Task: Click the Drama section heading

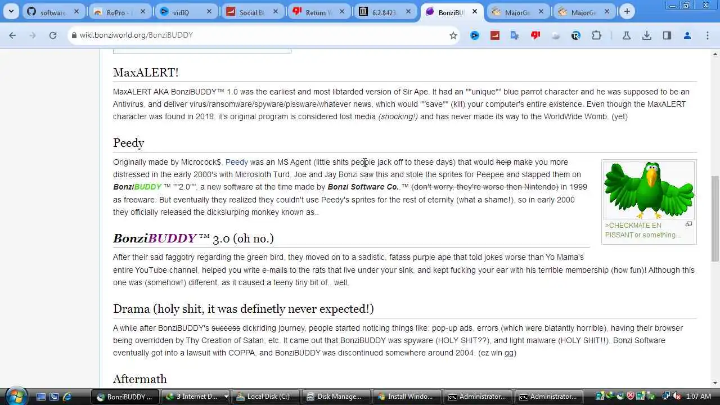Action: coord(244,309)
